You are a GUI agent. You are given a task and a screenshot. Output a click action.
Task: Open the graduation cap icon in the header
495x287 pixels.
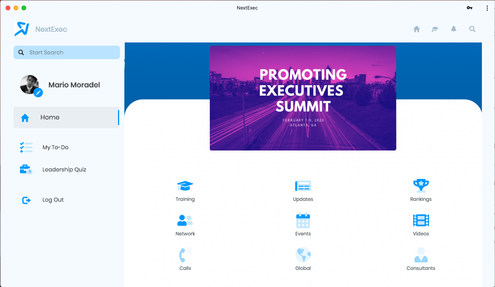pyautogui.click(x=435, y=29)
